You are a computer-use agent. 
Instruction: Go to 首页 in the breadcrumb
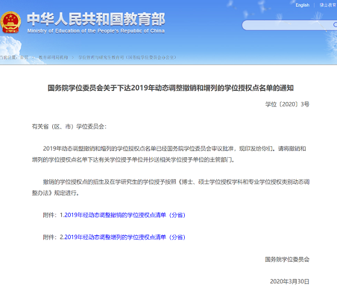(x=24, y=57)
